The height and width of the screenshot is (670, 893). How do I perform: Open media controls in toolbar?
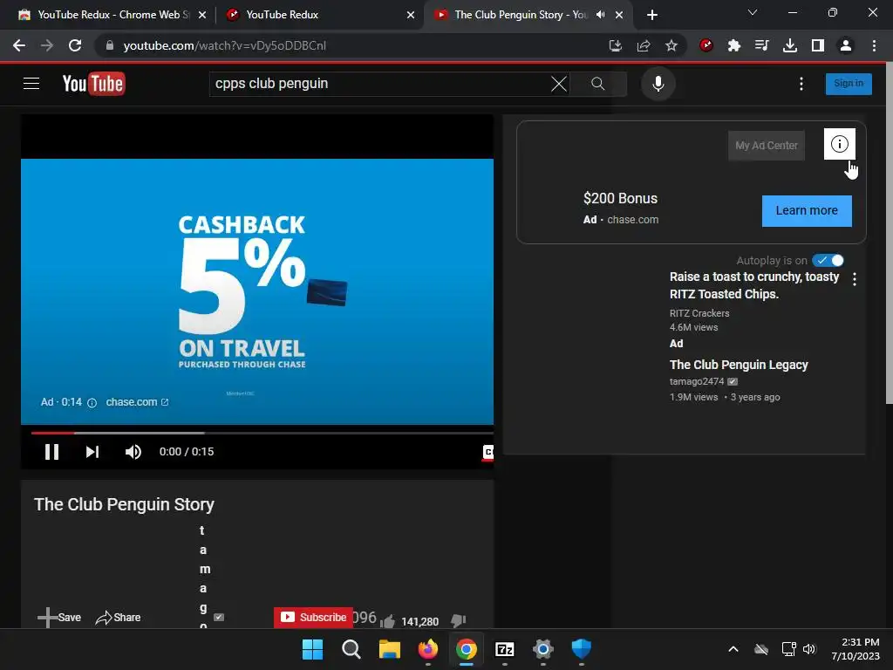pyautogui.click(x=761, y=45)
